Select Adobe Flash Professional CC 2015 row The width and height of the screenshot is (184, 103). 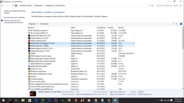coord(81,43)
